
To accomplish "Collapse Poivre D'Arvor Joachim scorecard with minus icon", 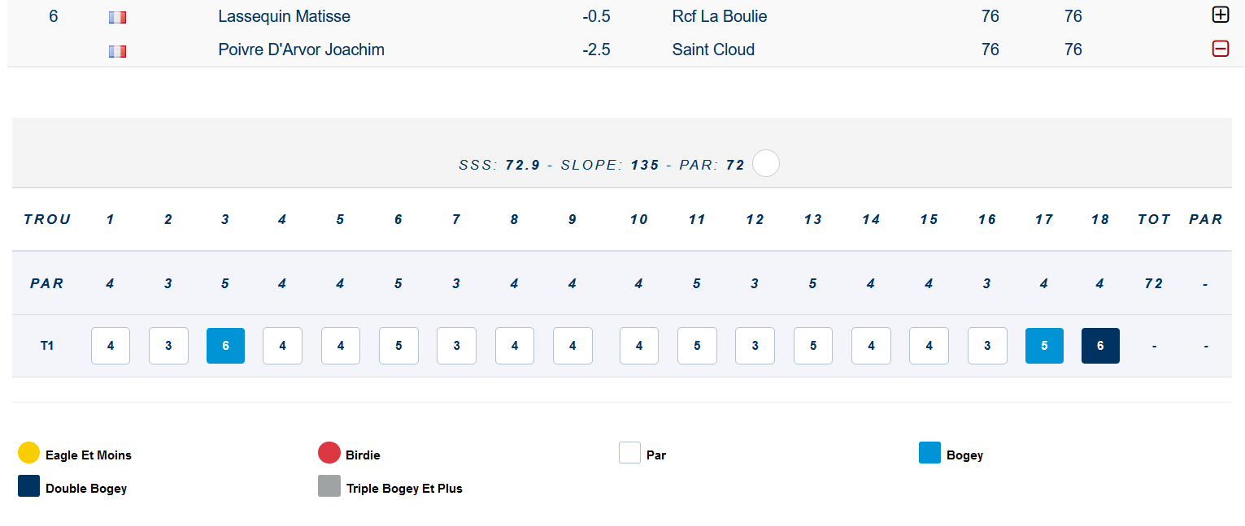I will [x=1220, y=49].
